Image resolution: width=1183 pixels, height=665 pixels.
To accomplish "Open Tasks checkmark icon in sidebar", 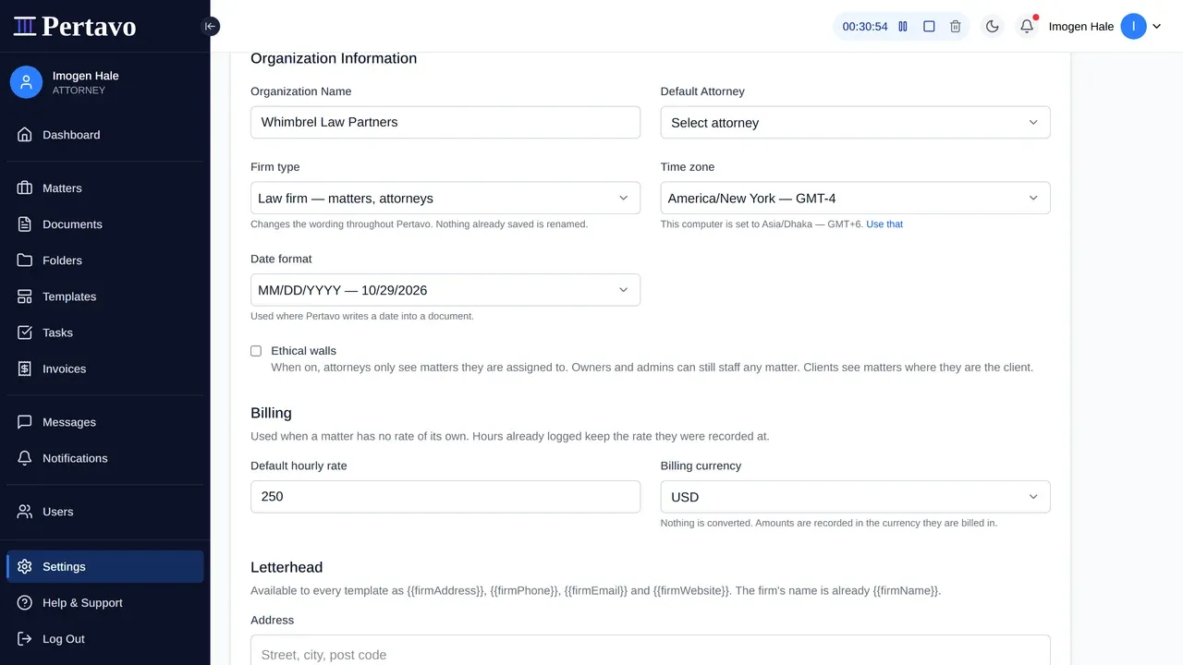I will coord(25,332).
